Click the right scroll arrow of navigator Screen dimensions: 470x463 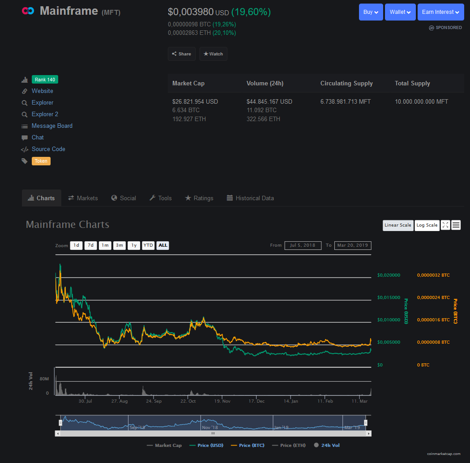(369, 434)
